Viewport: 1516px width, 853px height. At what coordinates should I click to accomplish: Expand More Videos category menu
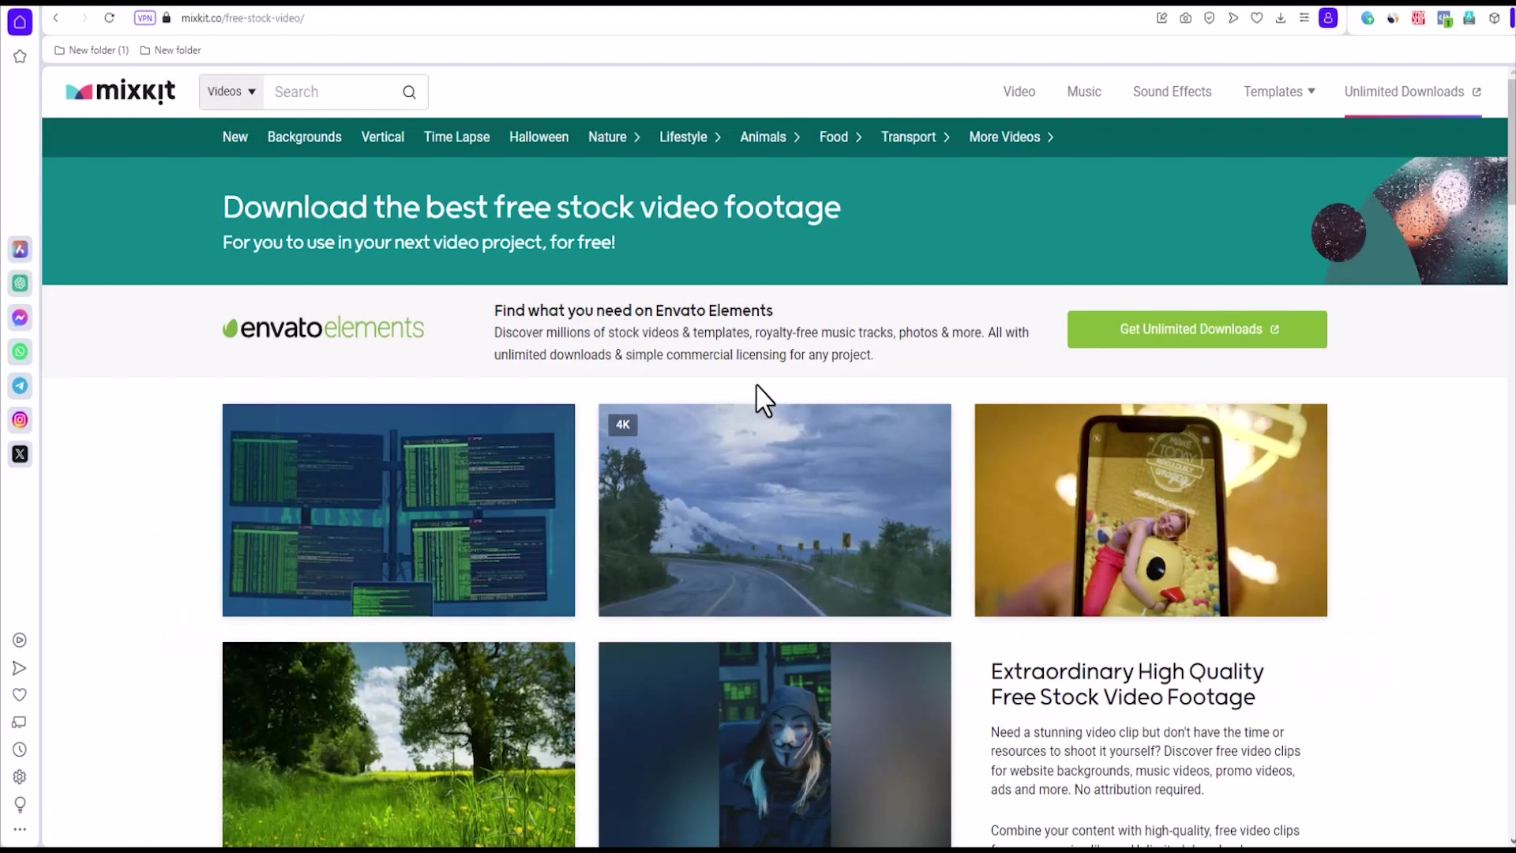[x=1011, y=137]
